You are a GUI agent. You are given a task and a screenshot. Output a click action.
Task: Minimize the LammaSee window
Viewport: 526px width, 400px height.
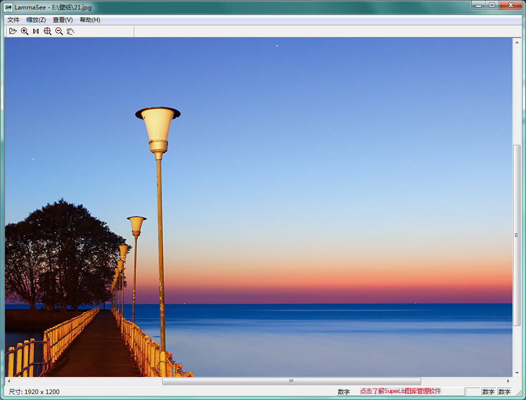(479, 5)
